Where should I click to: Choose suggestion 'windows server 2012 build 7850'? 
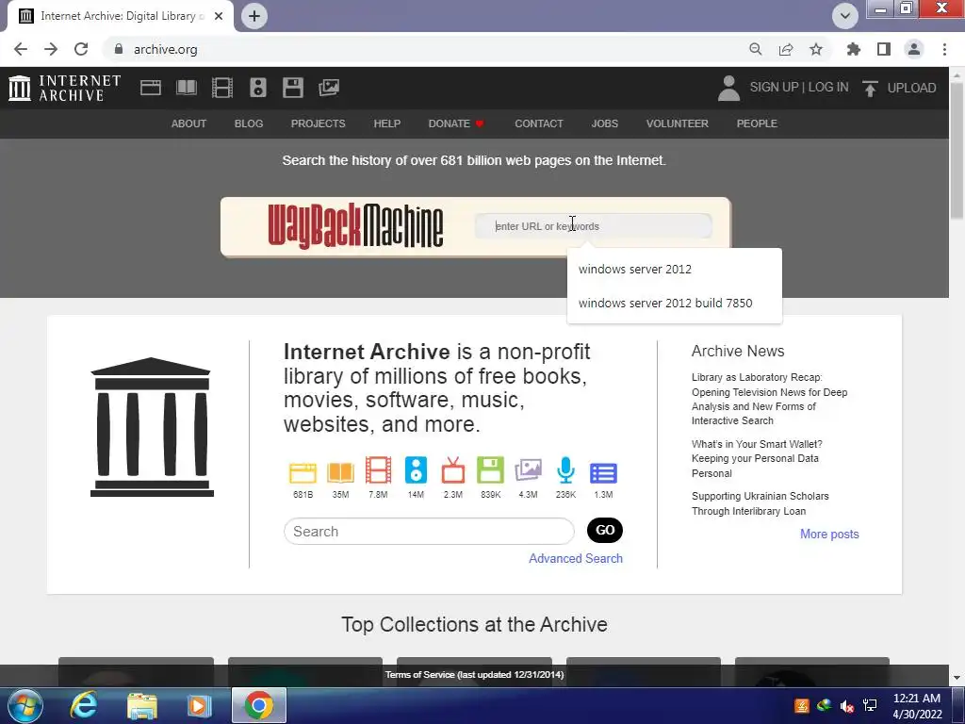point(675,303)
